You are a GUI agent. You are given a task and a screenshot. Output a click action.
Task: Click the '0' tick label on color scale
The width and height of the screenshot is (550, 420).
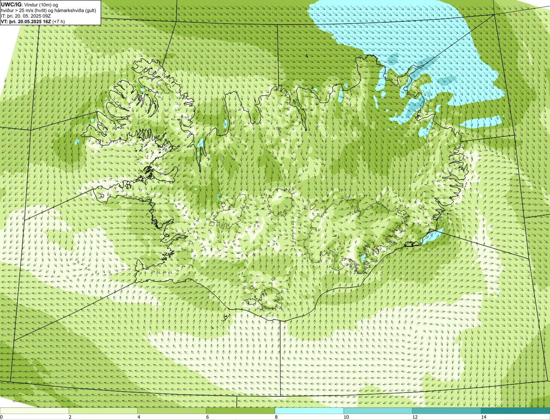pos(1,417)
